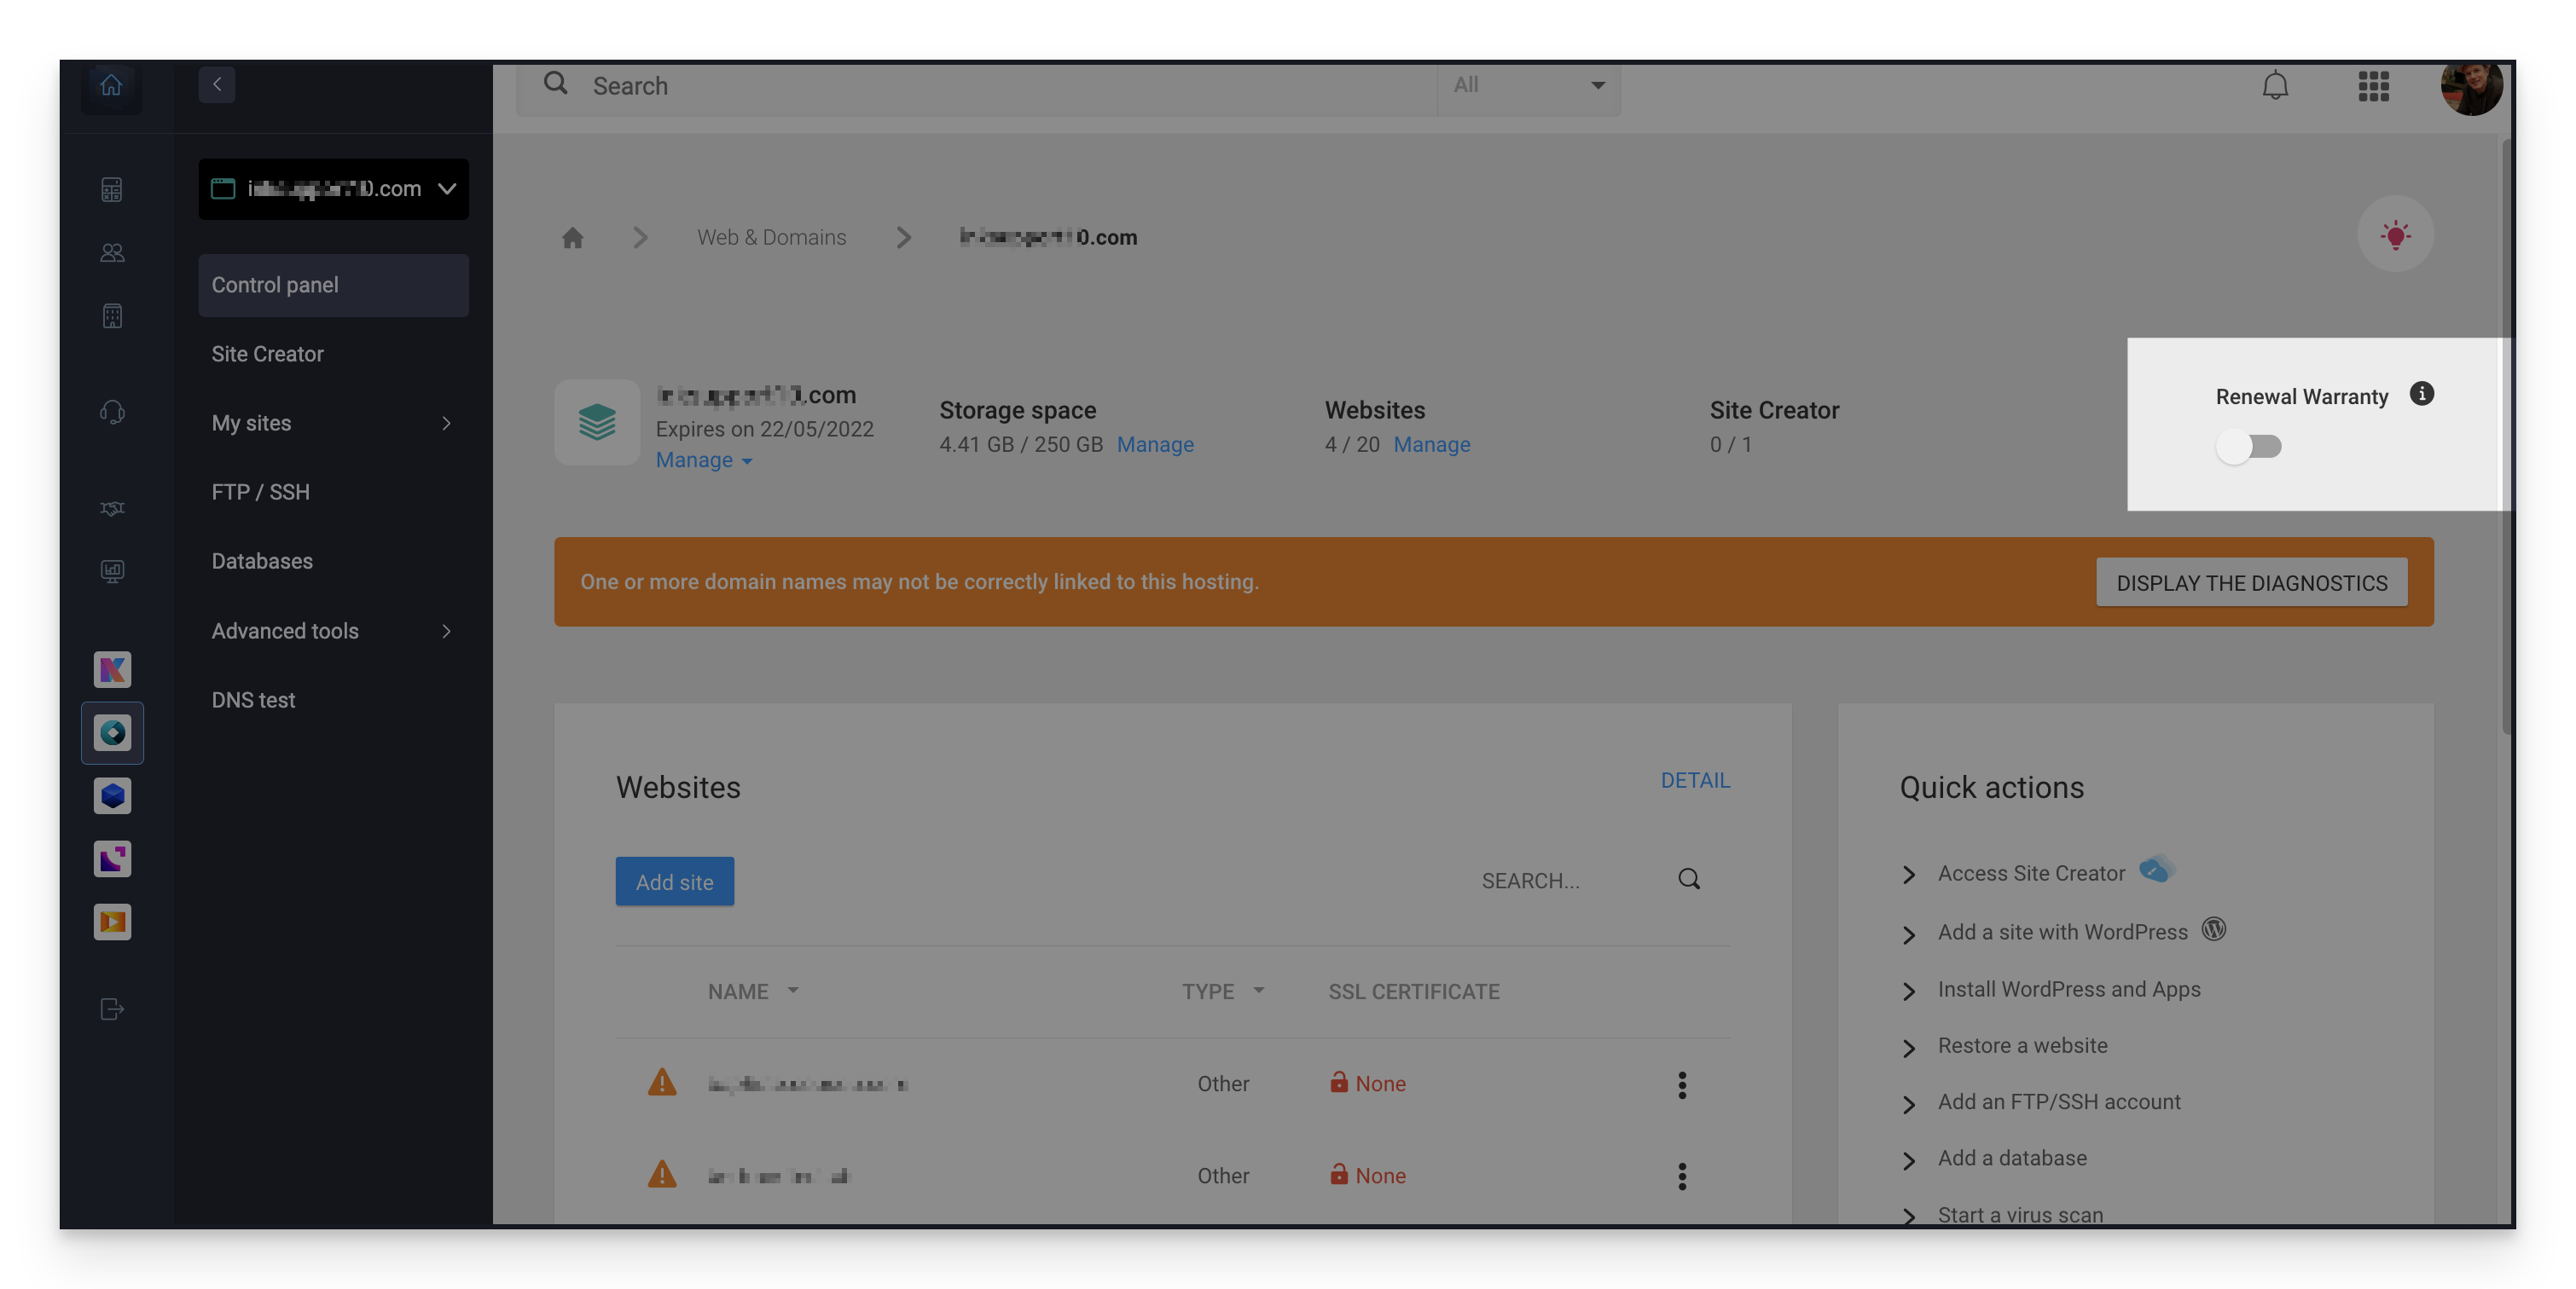2576x1289 pixels.
Task: Click Display the Diagnostics button
Action: tap(2251, 584)
